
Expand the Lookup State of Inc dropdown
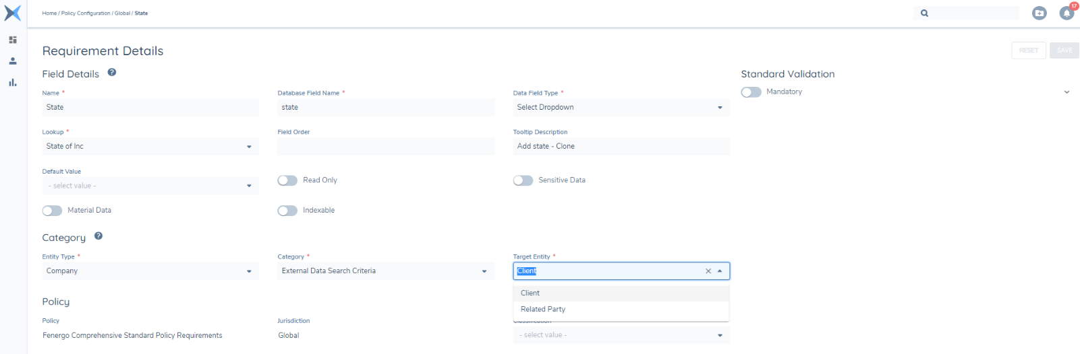coord(150,147)
